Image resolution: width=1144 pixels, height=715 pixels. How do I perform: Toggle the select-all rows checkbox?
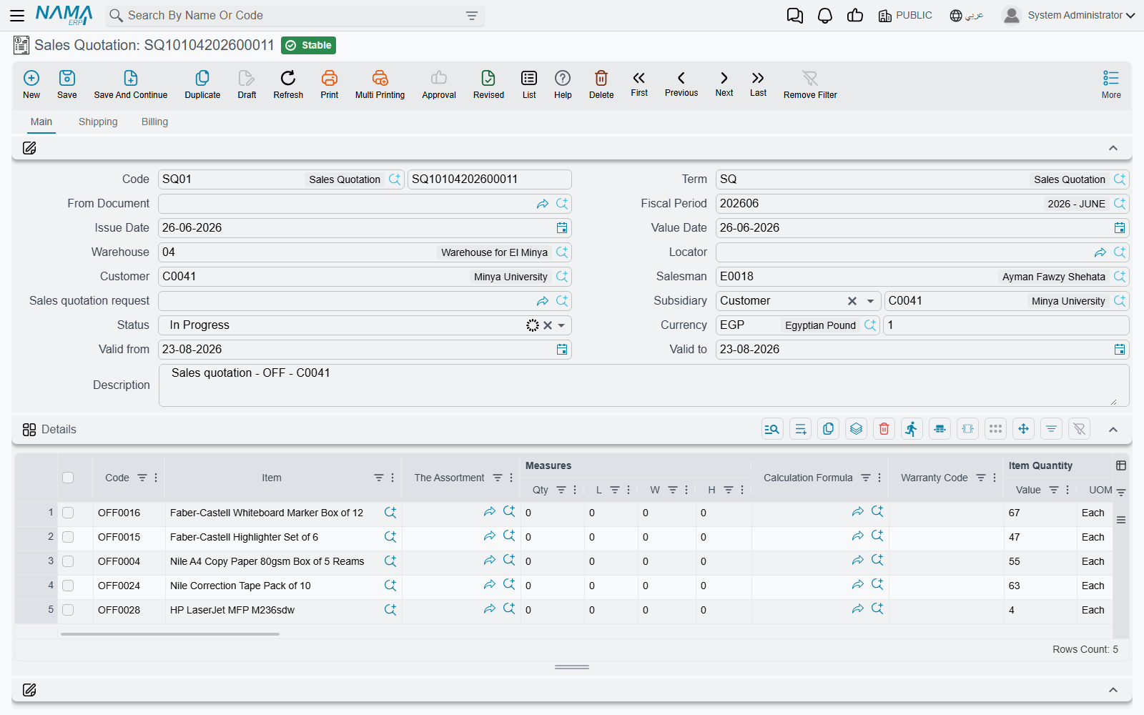(x=68, y=478)
